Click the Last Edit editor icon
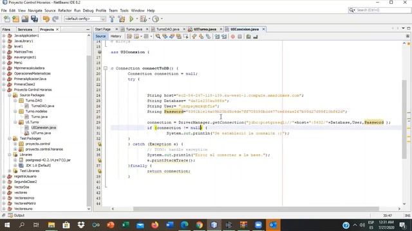The height and width of the screenshot is (231, 412). pos(129,37)
